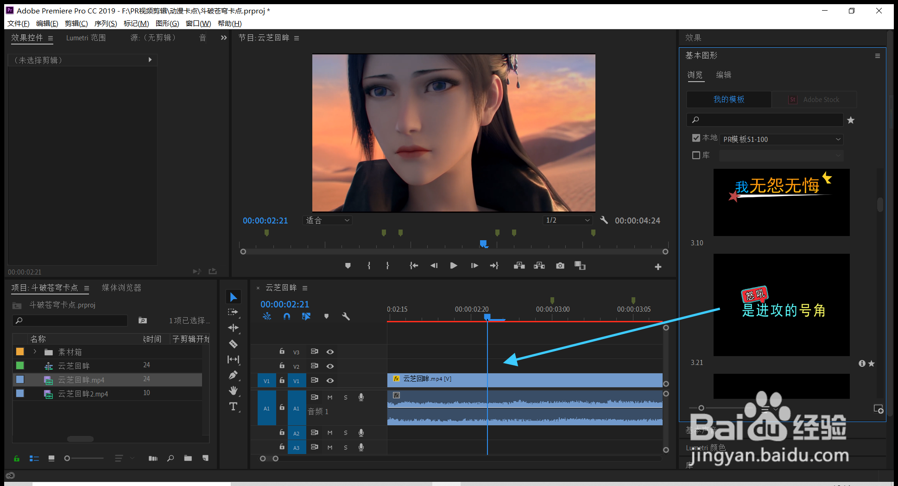Click the Extract button
898x486 pixels.
pos(539,266)
